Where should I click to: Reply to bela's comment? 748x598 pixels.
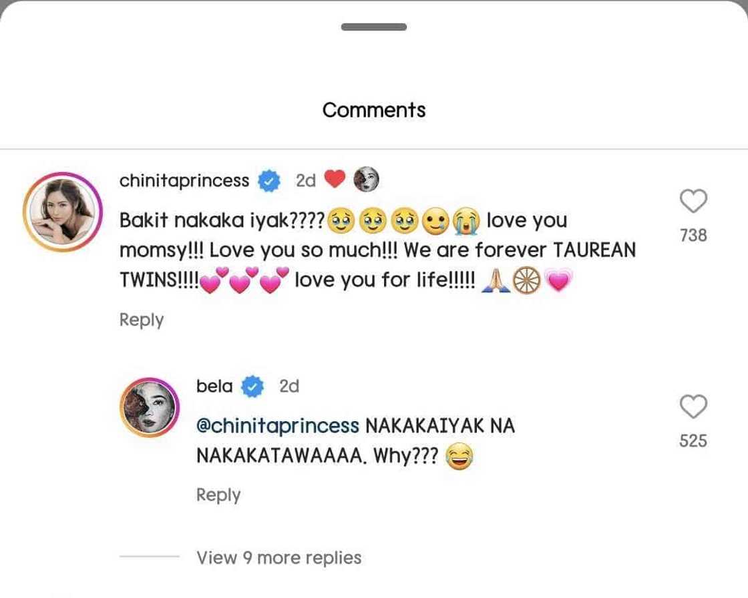pyautogui.click(x=218, y=495)
